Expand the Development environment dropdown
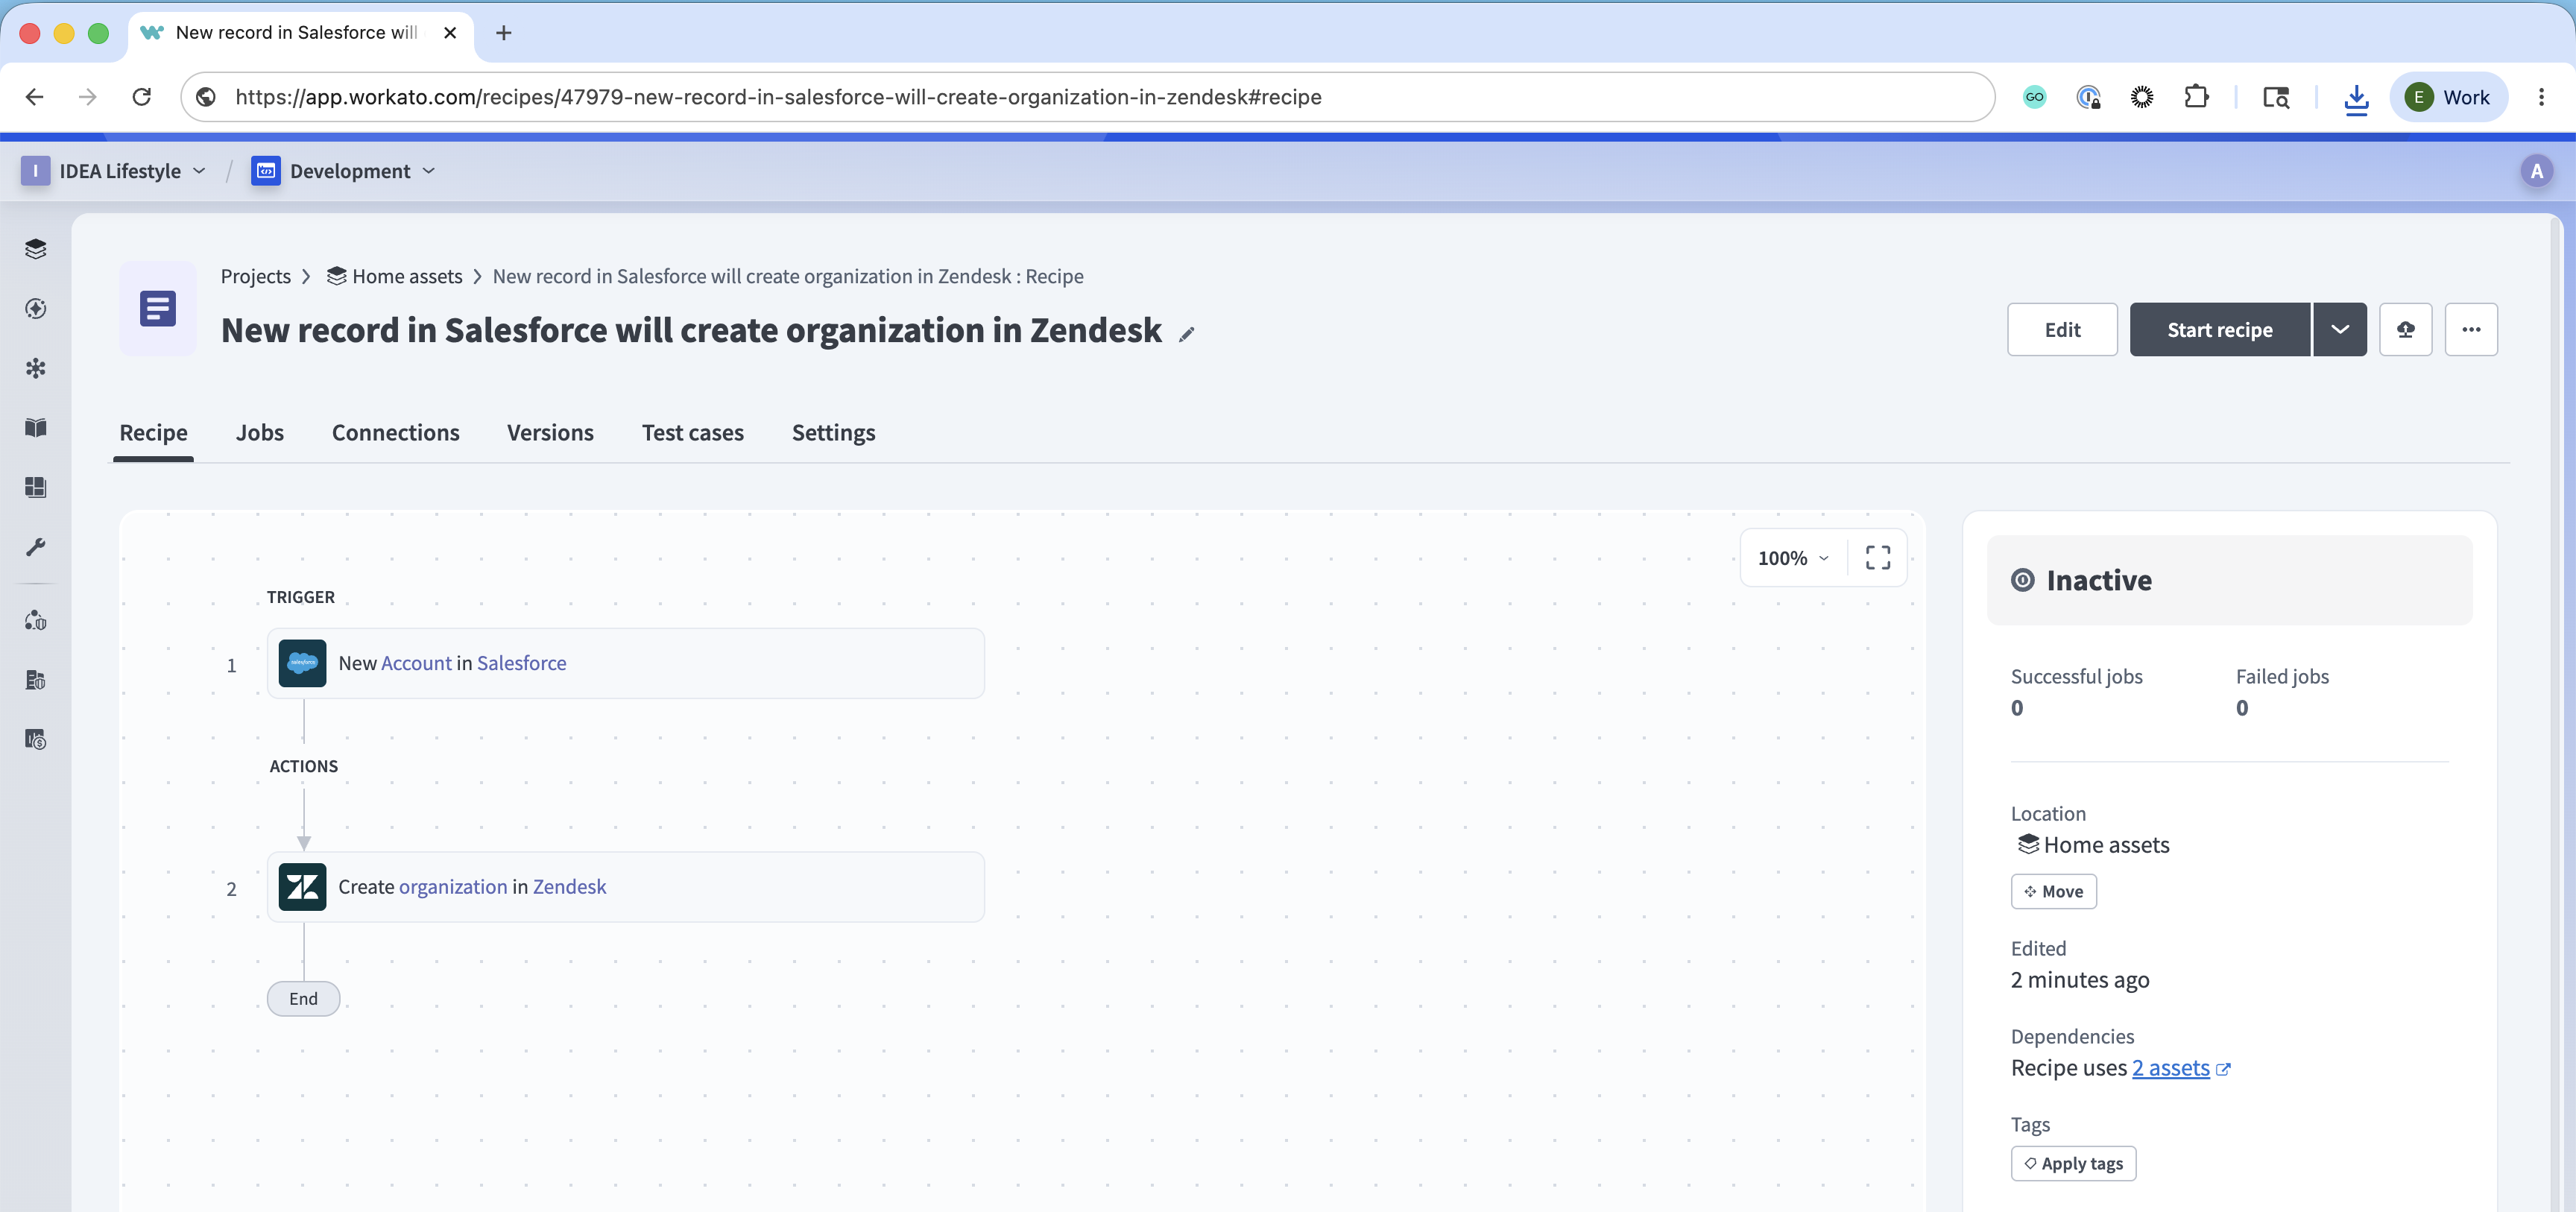2576x1212 pixels. [343, 171]
